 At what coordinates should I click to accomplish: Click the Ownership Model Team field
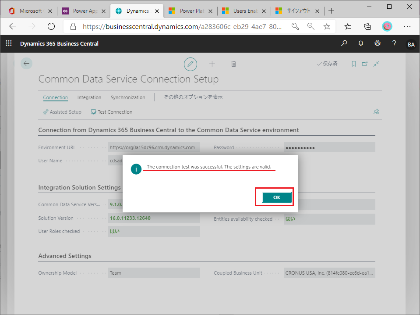click(154, 273)
